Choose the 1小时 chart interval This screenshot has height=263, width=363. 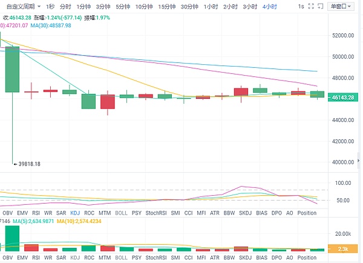pyautogui.click(x=211, y=6)
